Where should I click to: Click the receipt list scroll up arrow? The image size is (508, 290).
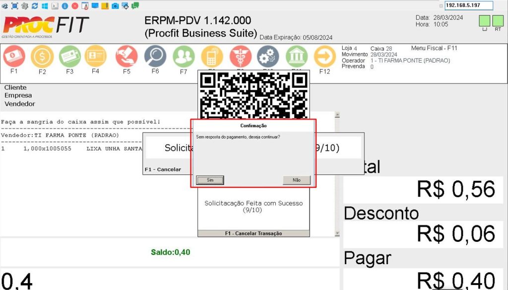tap(337, 115)
